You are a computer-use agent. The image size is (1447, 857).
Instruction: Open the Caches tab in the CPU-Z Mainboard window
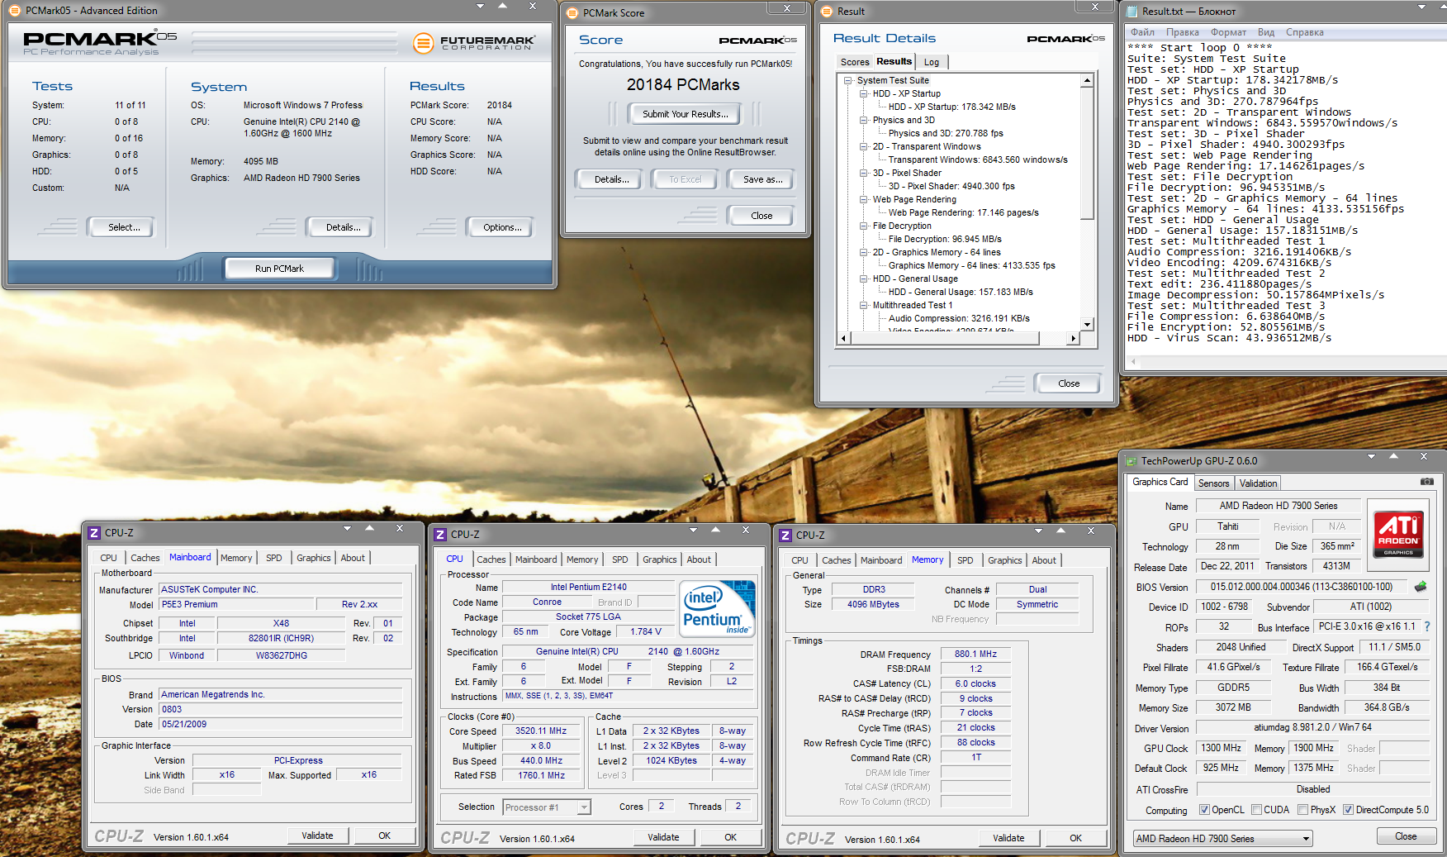coord(145,558)
